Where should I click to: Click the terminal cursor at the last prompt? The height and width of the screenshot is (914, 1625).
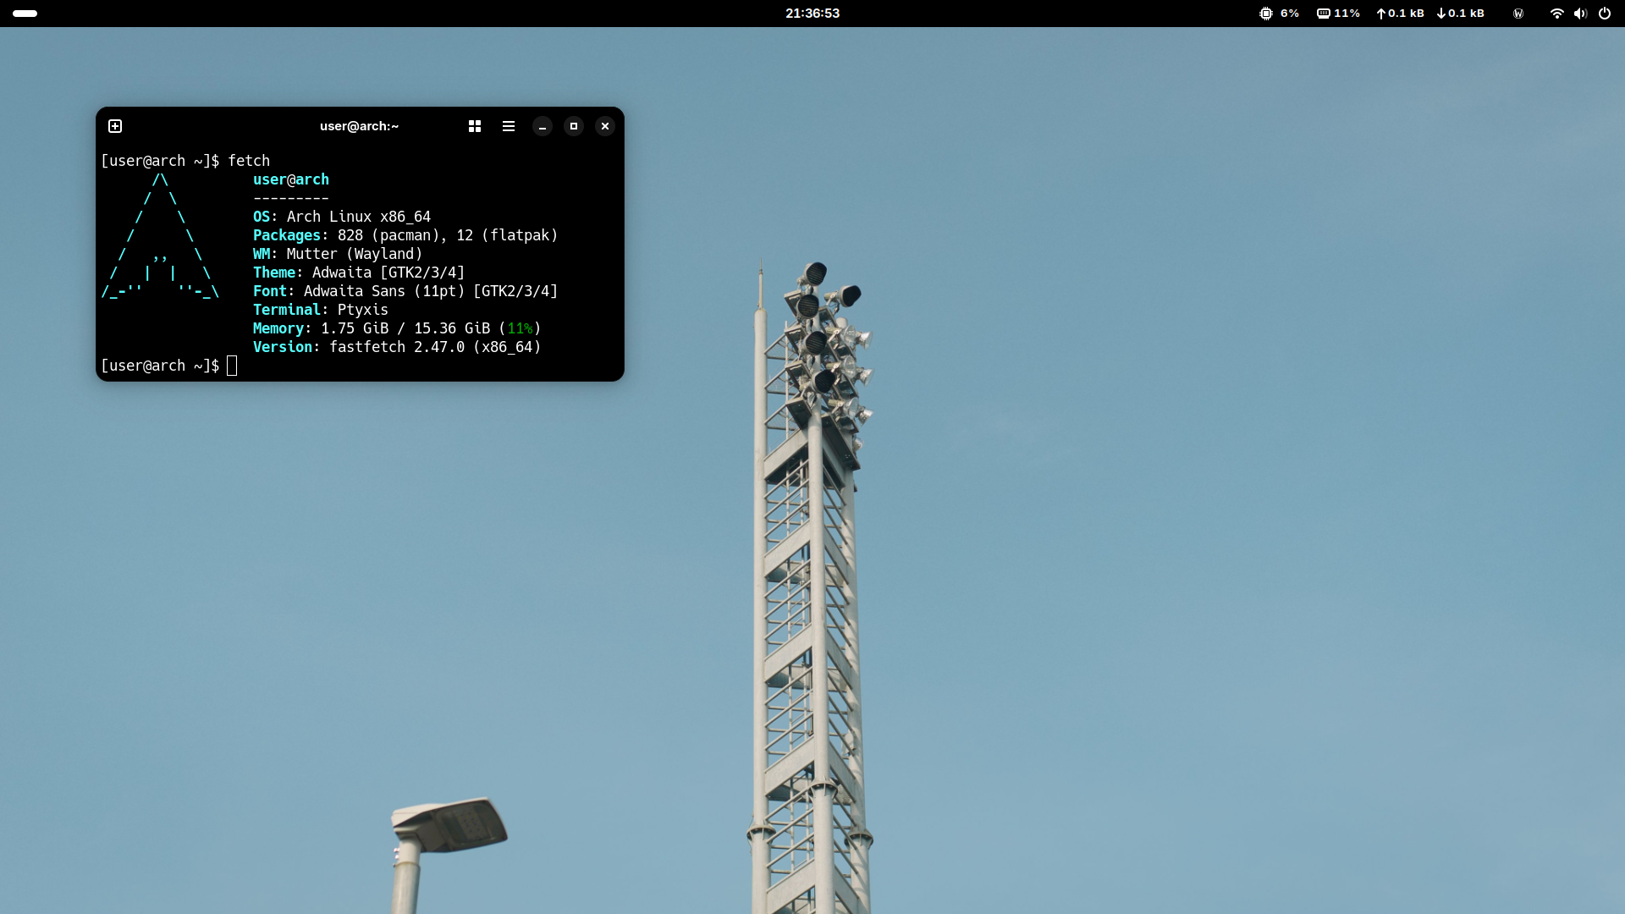pos(232,366)
